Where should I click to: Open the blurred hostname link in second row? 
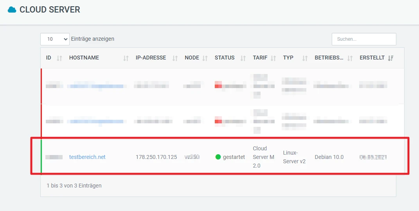96,121
